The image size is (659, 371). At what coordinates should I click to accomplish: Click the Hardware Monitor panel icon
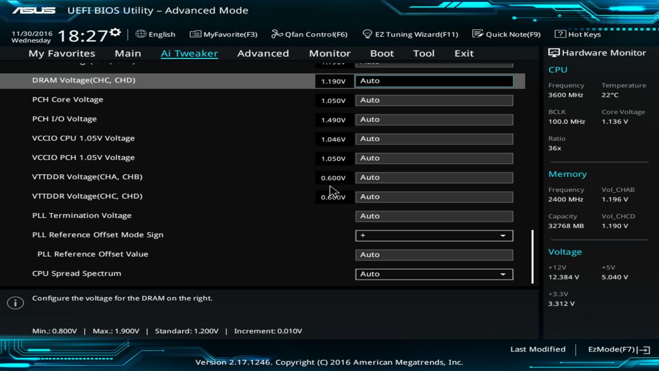[553, 52]
